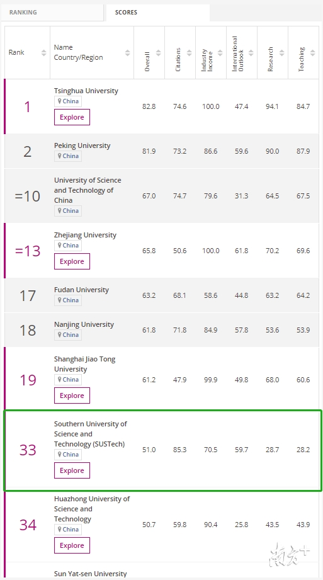
Task: Explore SUSTech university page
Action: click(72, 470)
